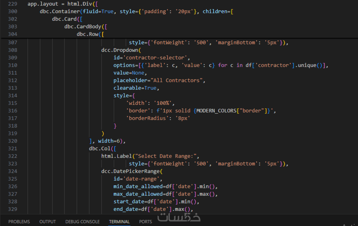Image resolution: width=358 pixels, height=226 pixels.
Task: Click dcc.DatePickerRange( text
Action: 132,171
